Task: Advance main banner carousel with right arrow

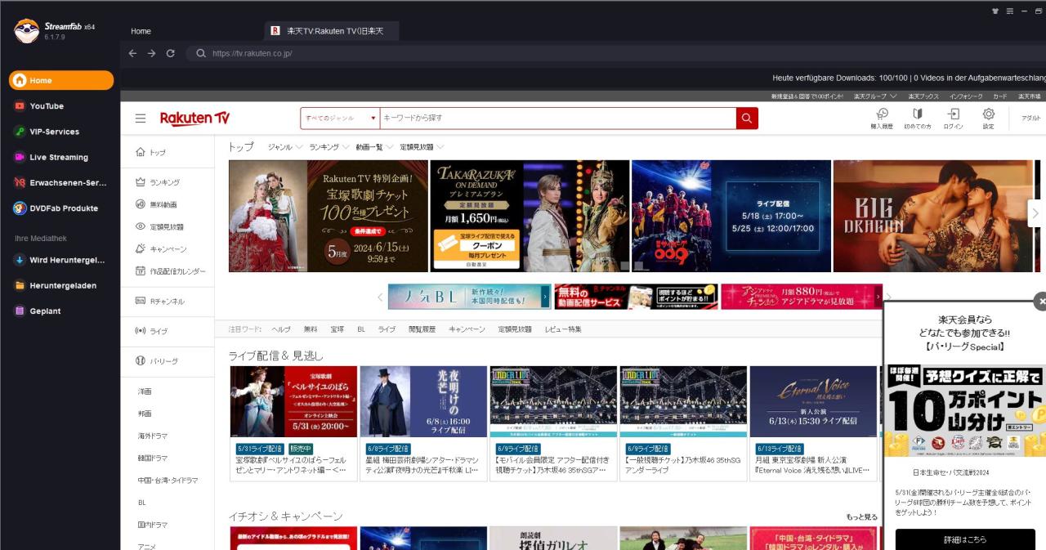Action: click(x=1035, y=213)
